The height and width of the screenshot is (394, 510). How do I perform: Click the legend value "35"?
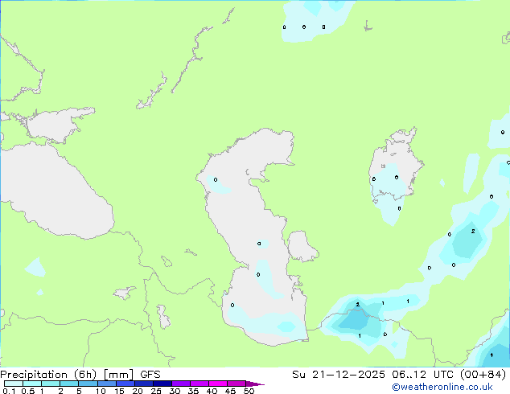(x=193, y=391)
